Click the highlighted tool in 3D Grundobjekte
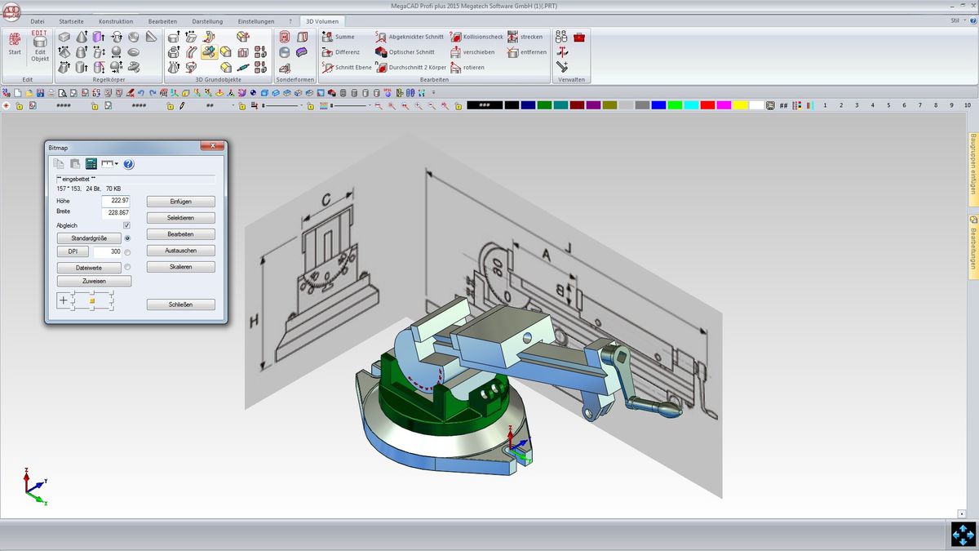 (209, 52)
